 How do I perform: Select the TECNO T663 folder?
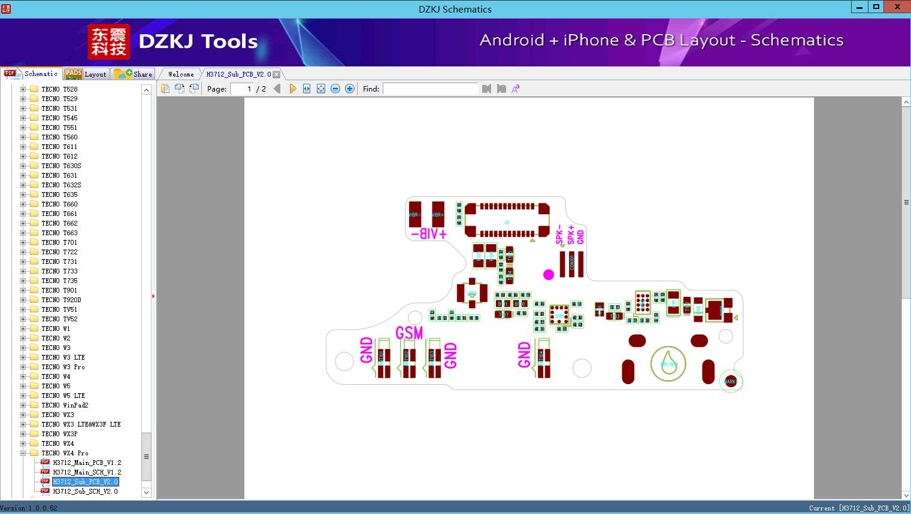[59, 233]
